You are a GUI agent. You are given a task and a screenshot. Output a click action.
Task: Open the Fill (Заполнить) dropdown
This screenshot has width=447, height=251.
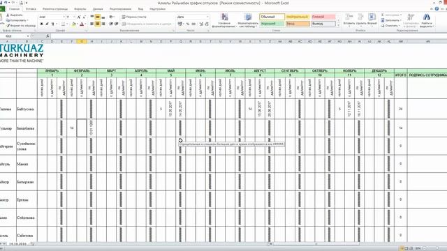pyautogui.click(x=391, y=20)
